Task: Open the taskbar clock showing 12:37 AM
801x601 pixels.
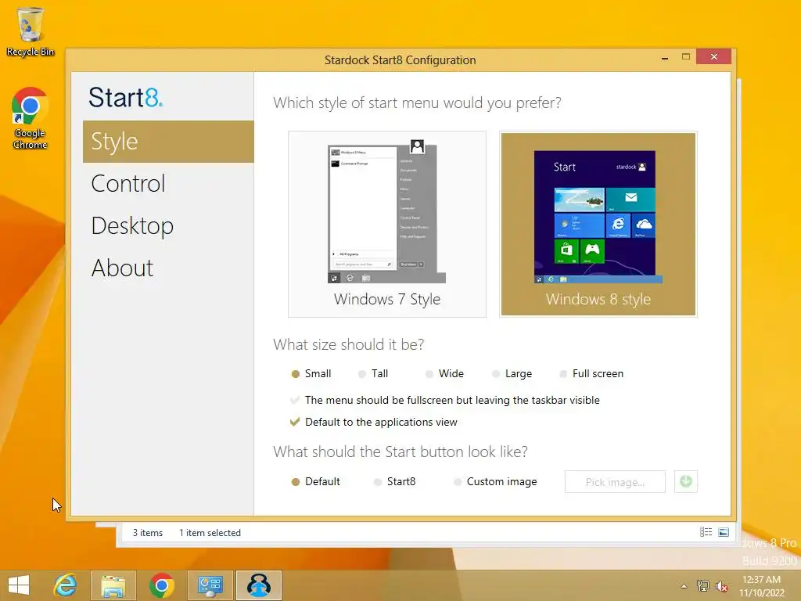Action: tap(761, 586)
